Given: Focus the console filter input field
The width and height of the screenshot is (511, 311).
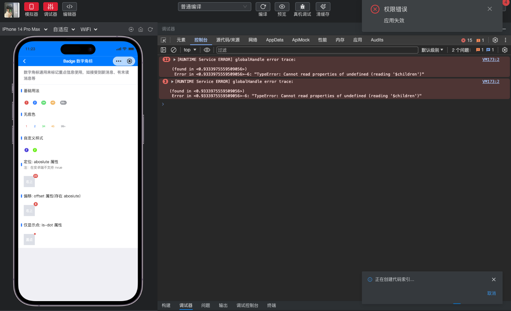Looking at the screenshot, I should [x=317, y=50].
